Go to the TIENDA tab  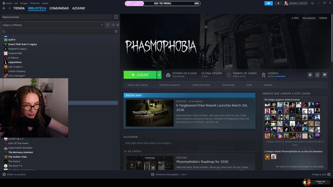19,8
